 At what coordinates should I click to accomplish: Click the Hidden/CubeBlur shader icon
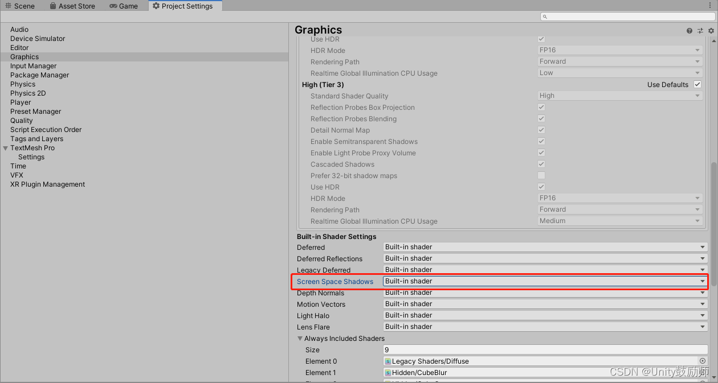coord(388,373)
